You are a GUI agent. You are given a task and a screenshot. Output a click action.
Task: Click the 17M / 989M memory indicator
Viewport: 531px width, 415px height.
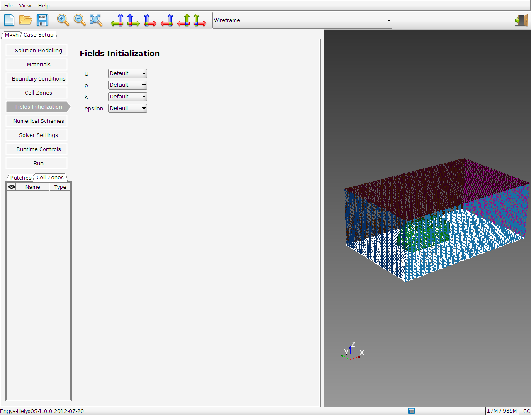point(502,411)
